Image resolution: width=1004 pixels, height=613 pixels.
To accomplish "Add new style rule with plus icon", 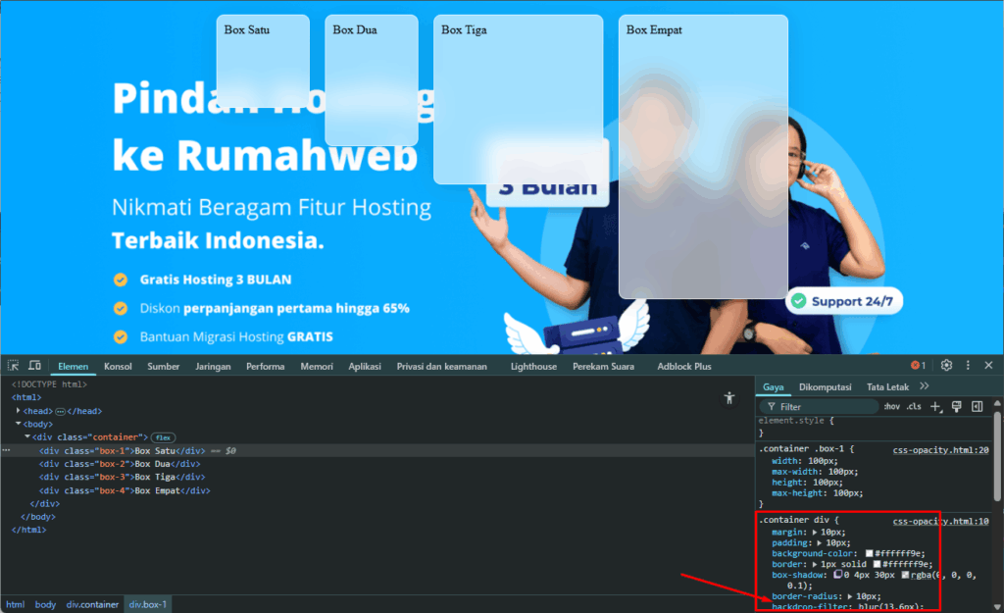I will tap(935, 406).
